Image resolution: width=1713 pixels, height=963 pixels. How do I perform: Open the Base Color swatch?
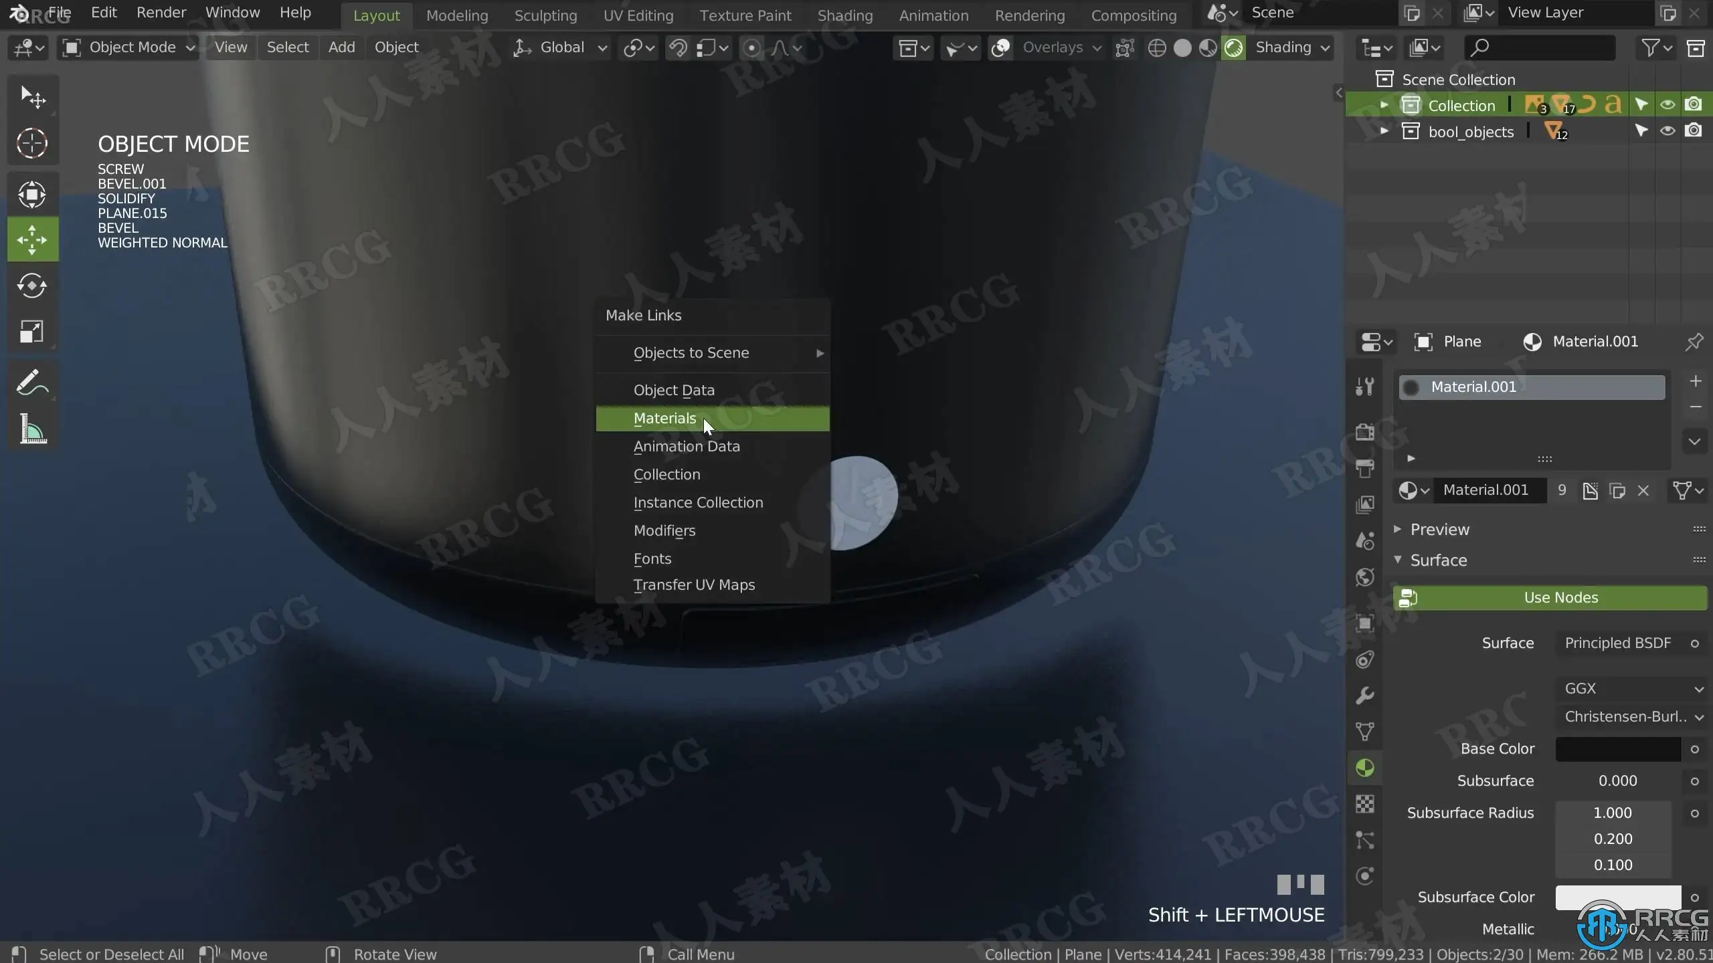point(1617,749)
